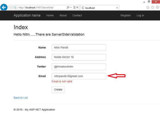Expand the address bar dropdown arrow
The image size is (160, 116).
point(71,8)
